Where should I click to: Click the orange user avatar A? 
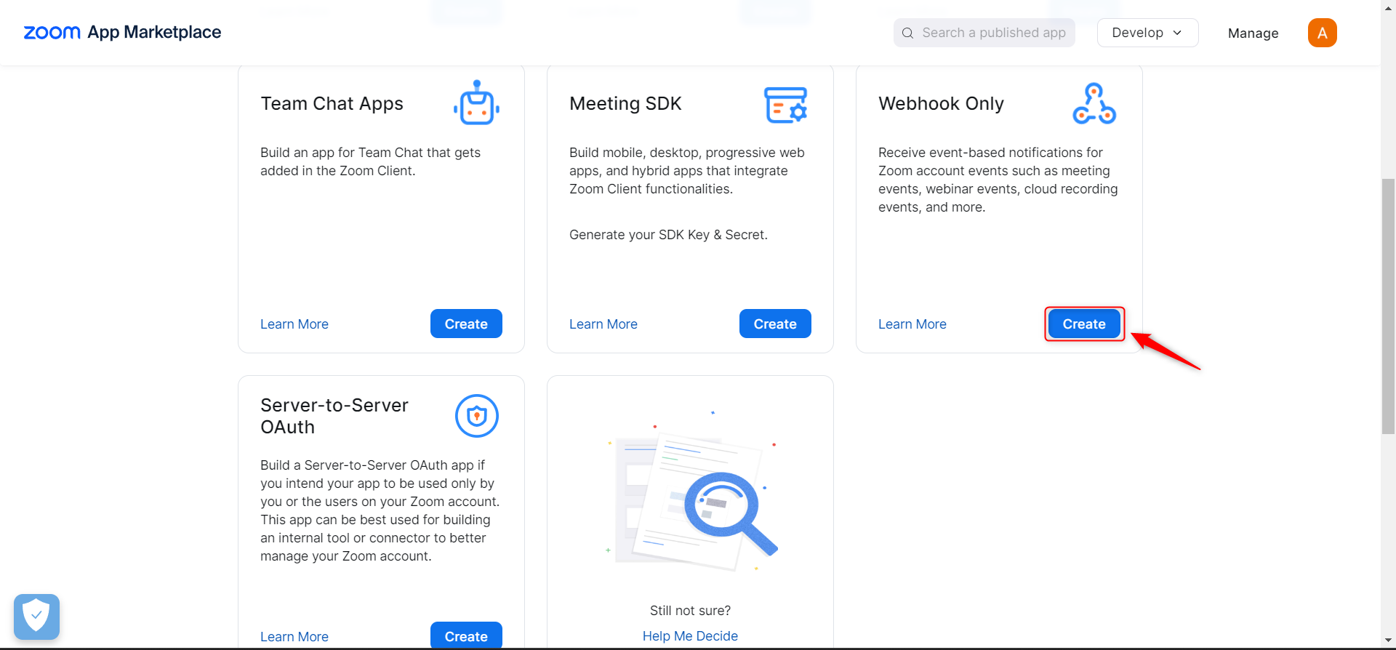coord(1323,33)
